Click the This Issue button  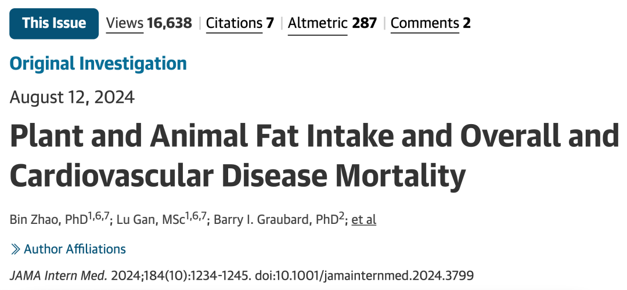[54, 24]
